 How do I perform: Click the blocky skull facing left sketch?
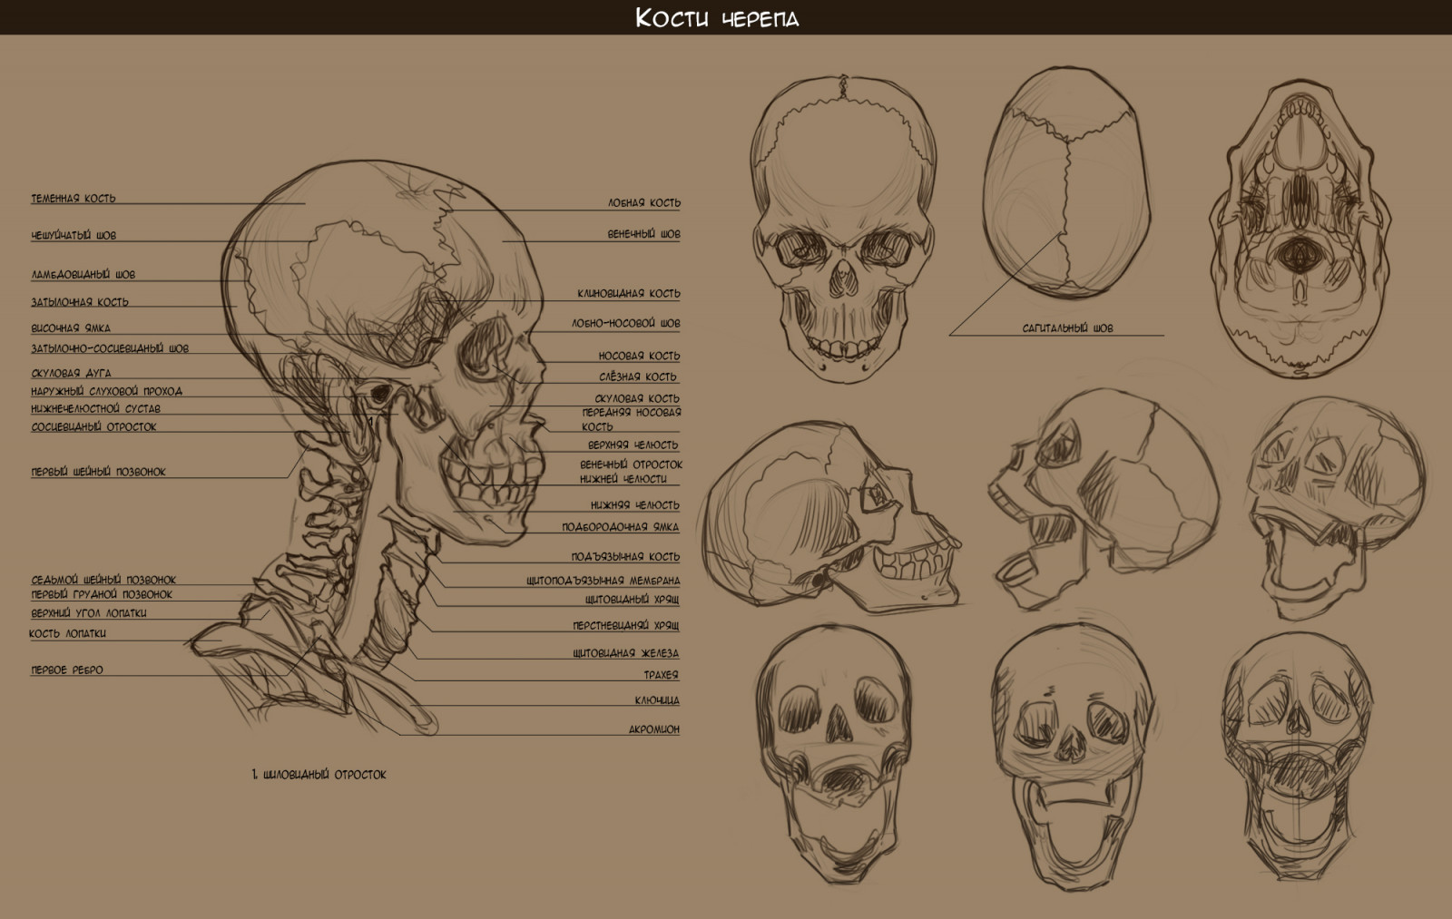click(1104, 499)
